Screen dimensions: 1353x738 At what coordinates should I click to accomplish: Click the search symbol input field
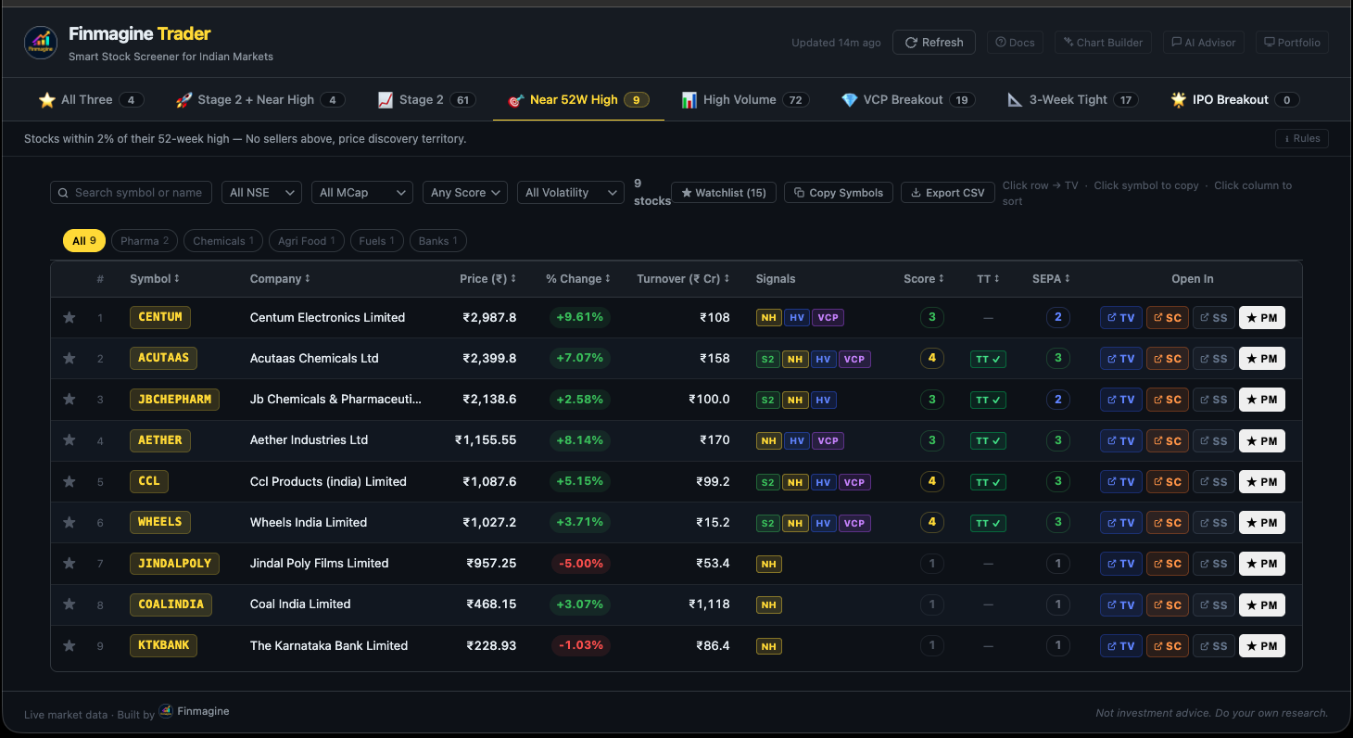click(131, 192)
